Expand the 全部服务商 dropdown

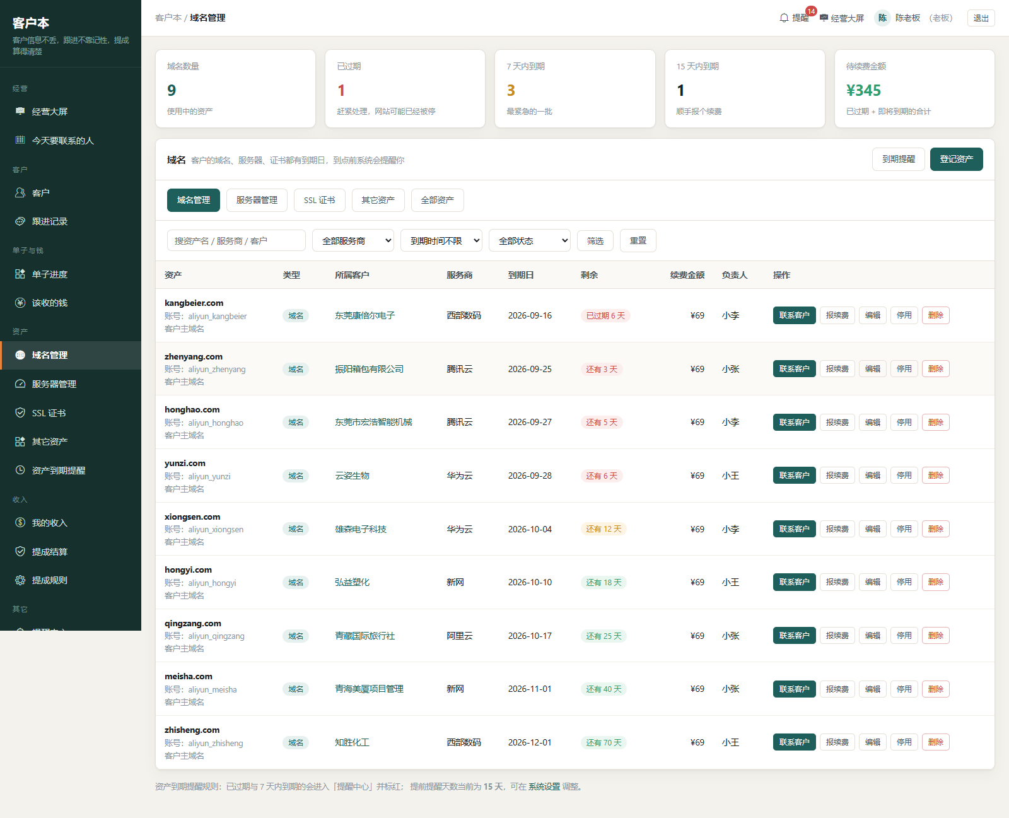click(353, 240)
